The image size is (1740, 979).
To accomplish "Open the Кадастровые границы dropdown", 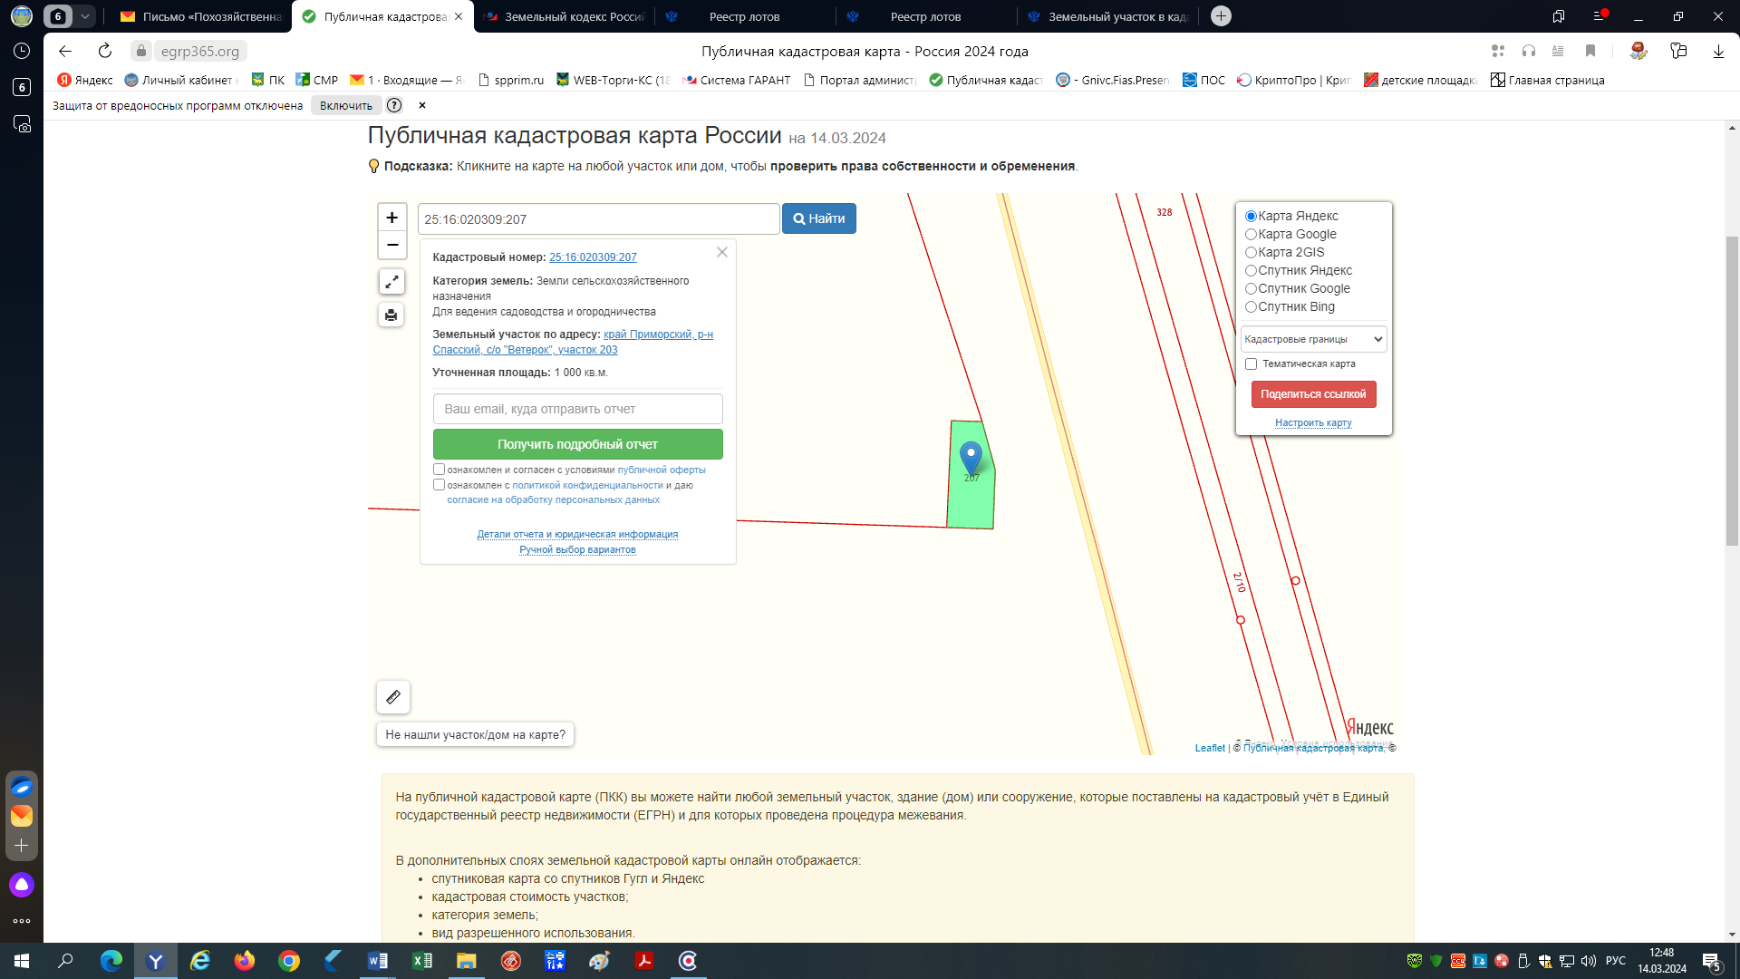I will (x=1313, y=339).
